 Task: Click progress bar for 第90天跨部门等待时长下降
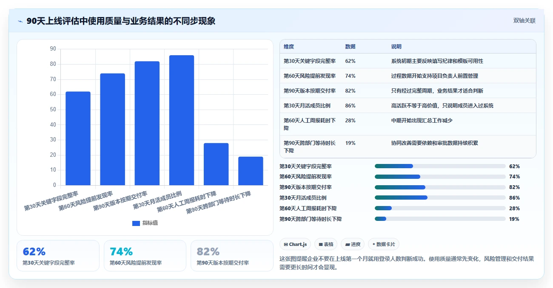[440, 219]
